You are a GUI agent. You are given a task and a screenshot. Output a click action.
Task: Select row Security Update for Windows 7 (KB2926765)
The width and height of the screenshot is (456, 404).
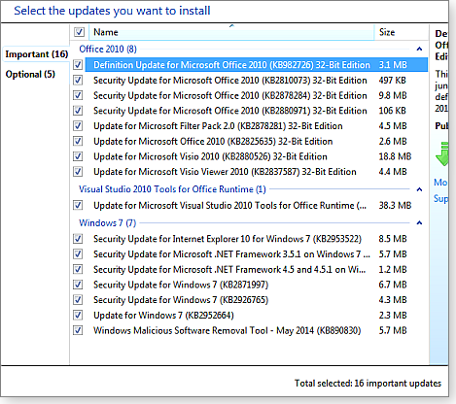click(257, 300)
